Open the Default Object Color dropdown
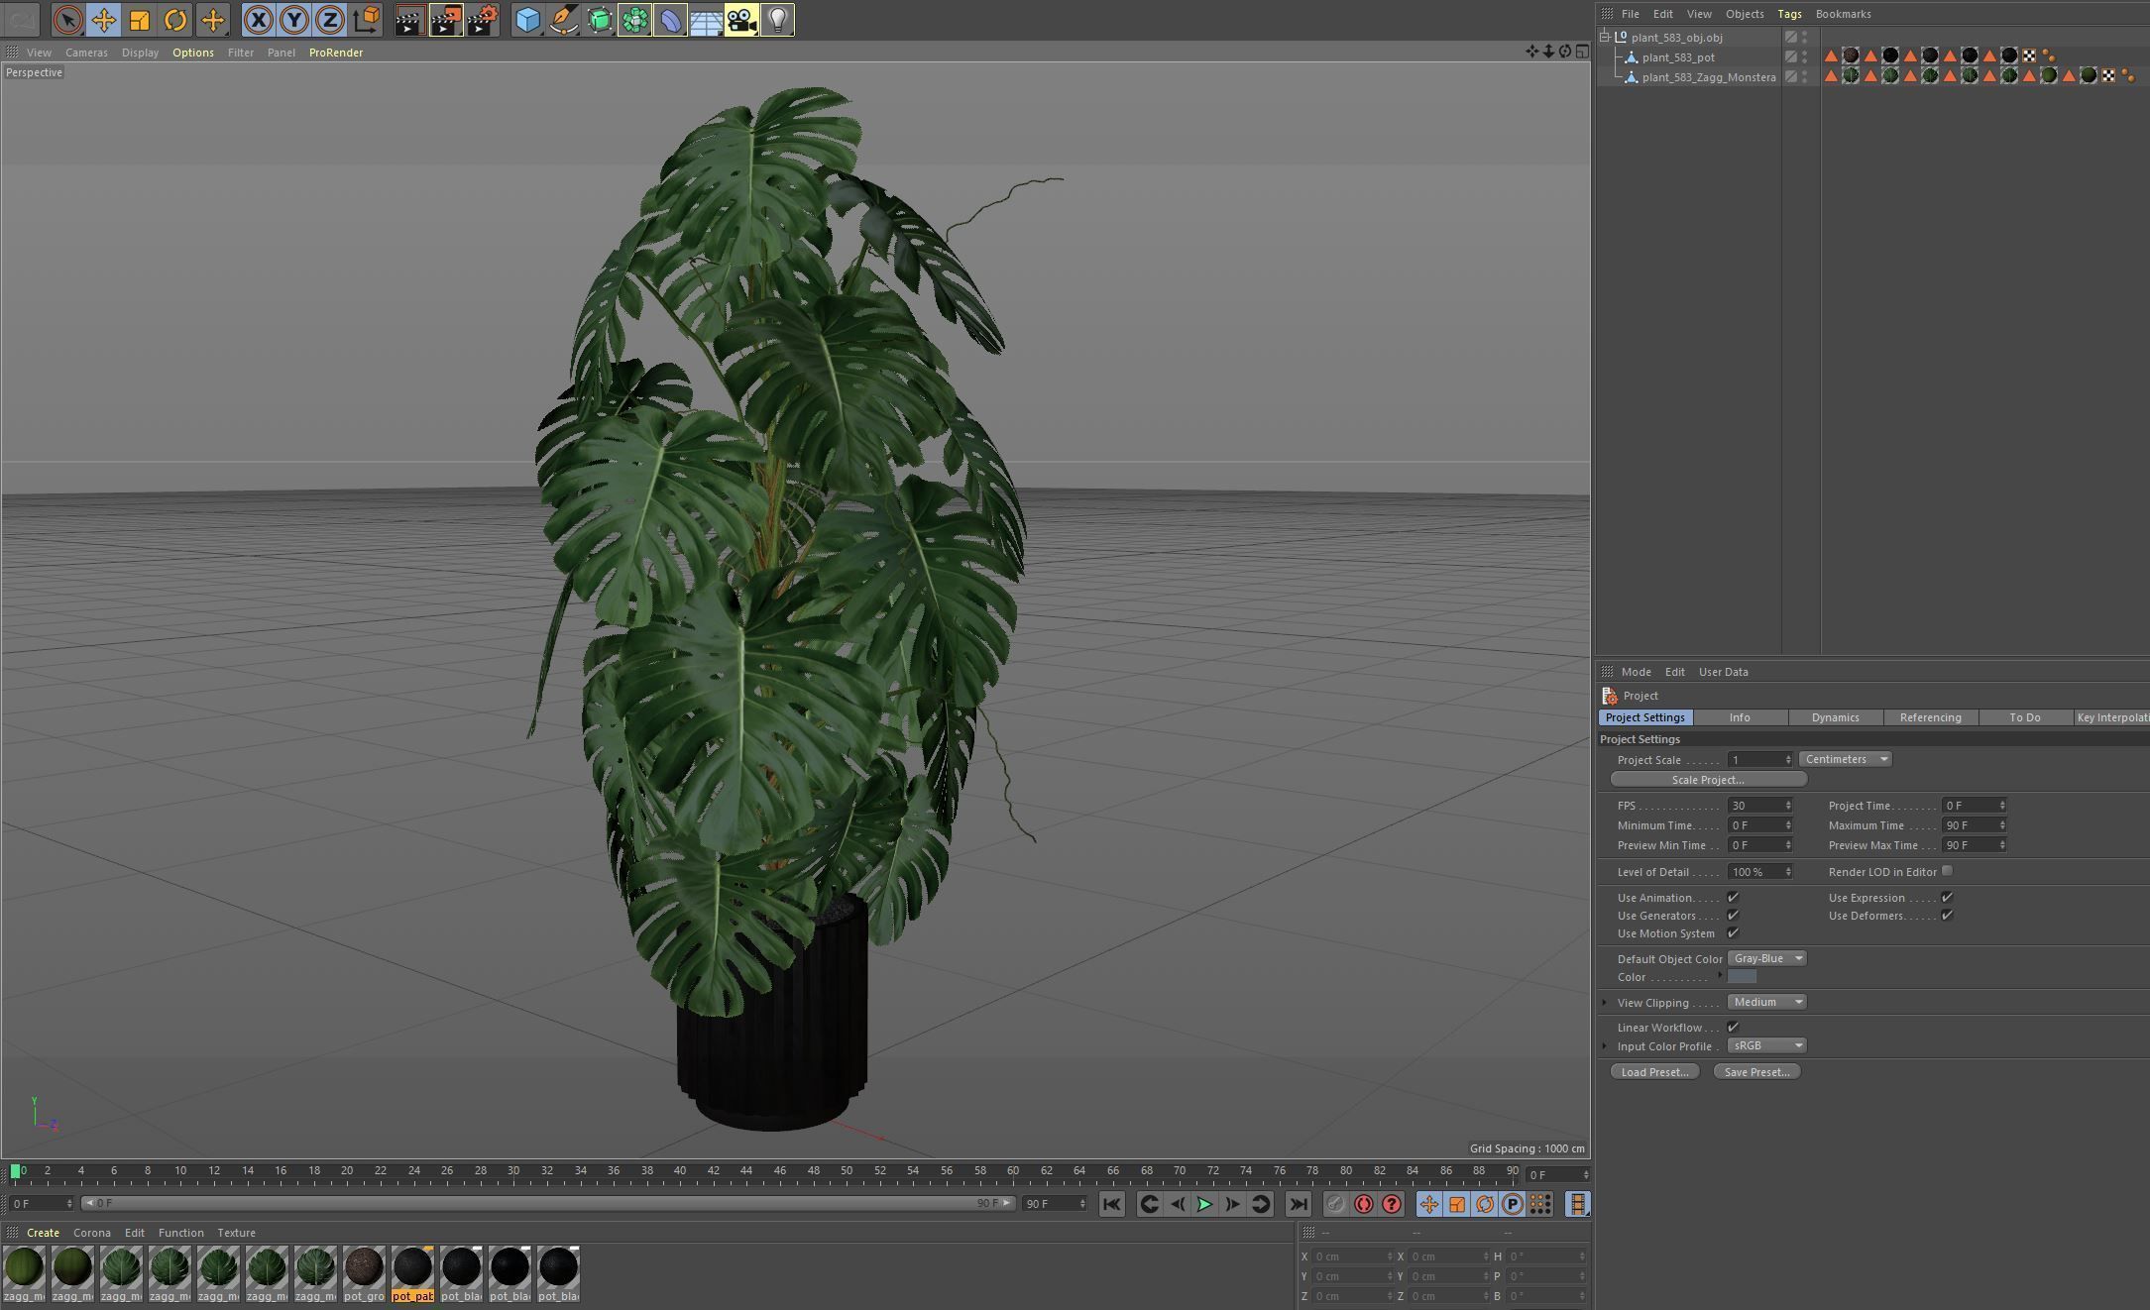Image resolution: width=2150 pixels, height=1310 pixels. pos(1766,958)
